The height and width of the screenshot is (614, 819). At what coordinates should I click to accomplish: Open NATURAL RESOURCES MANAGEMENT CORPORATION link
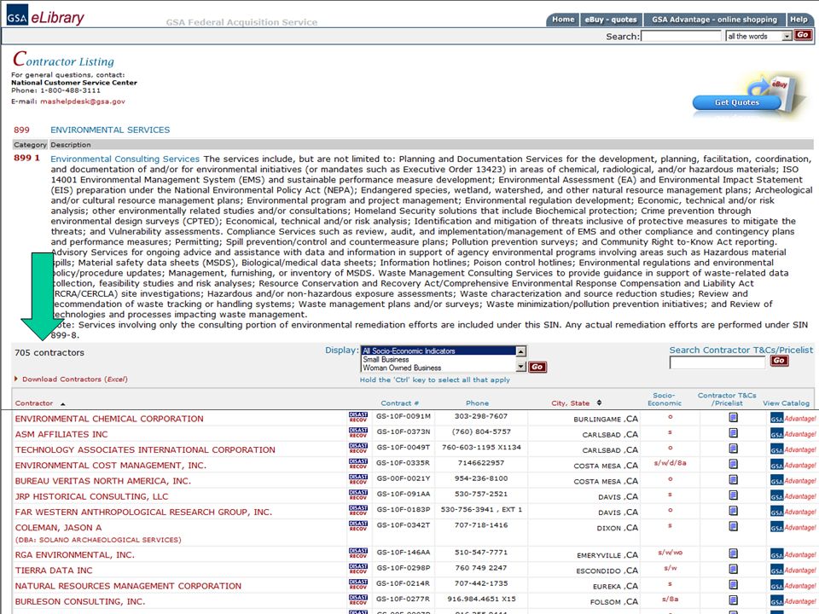(x=128, y=586)
